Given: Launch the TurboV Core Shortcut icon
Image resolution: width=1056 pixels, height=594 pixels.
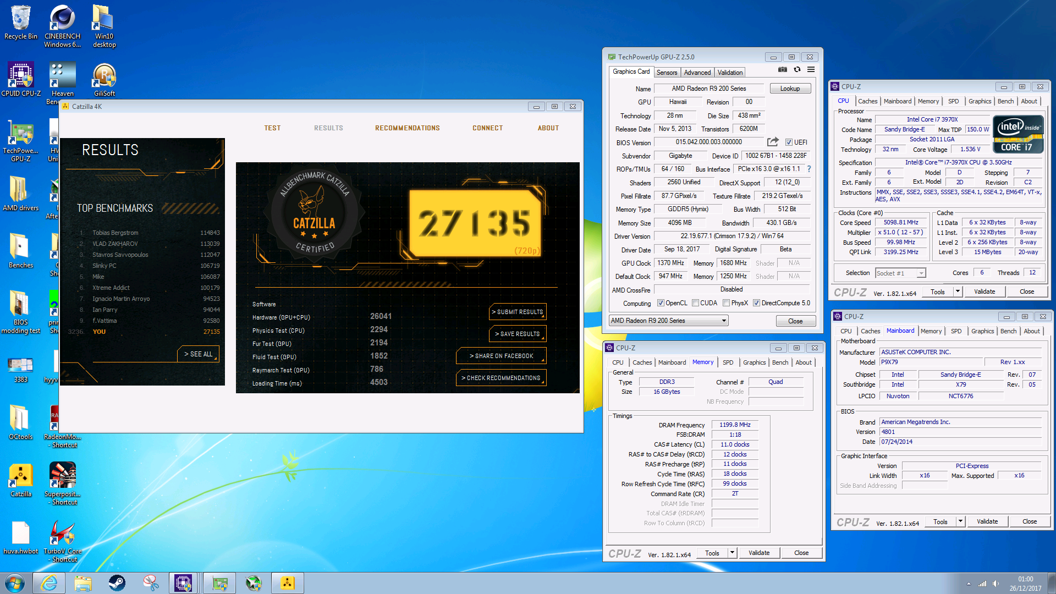Looking at the screenshot, I should click(x=63, y=541).
